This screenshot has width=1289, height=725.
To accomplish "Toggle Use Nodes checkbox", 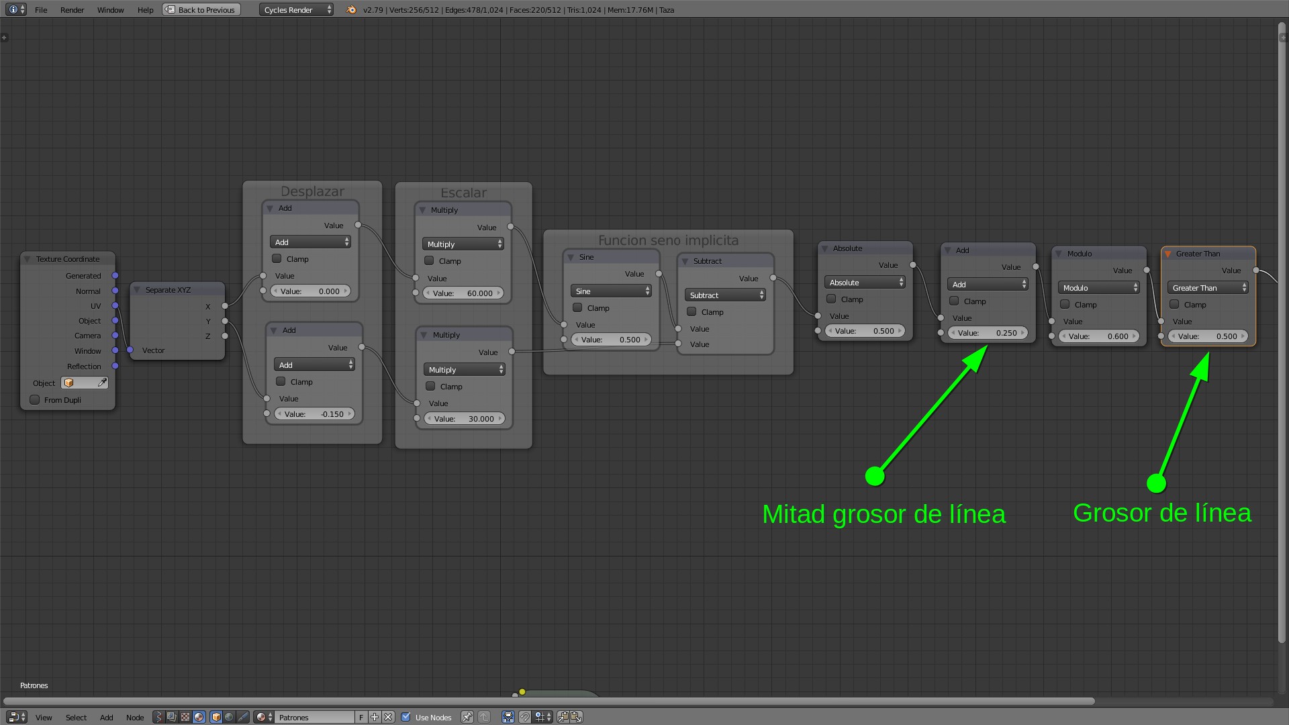I will click(406, 717).
